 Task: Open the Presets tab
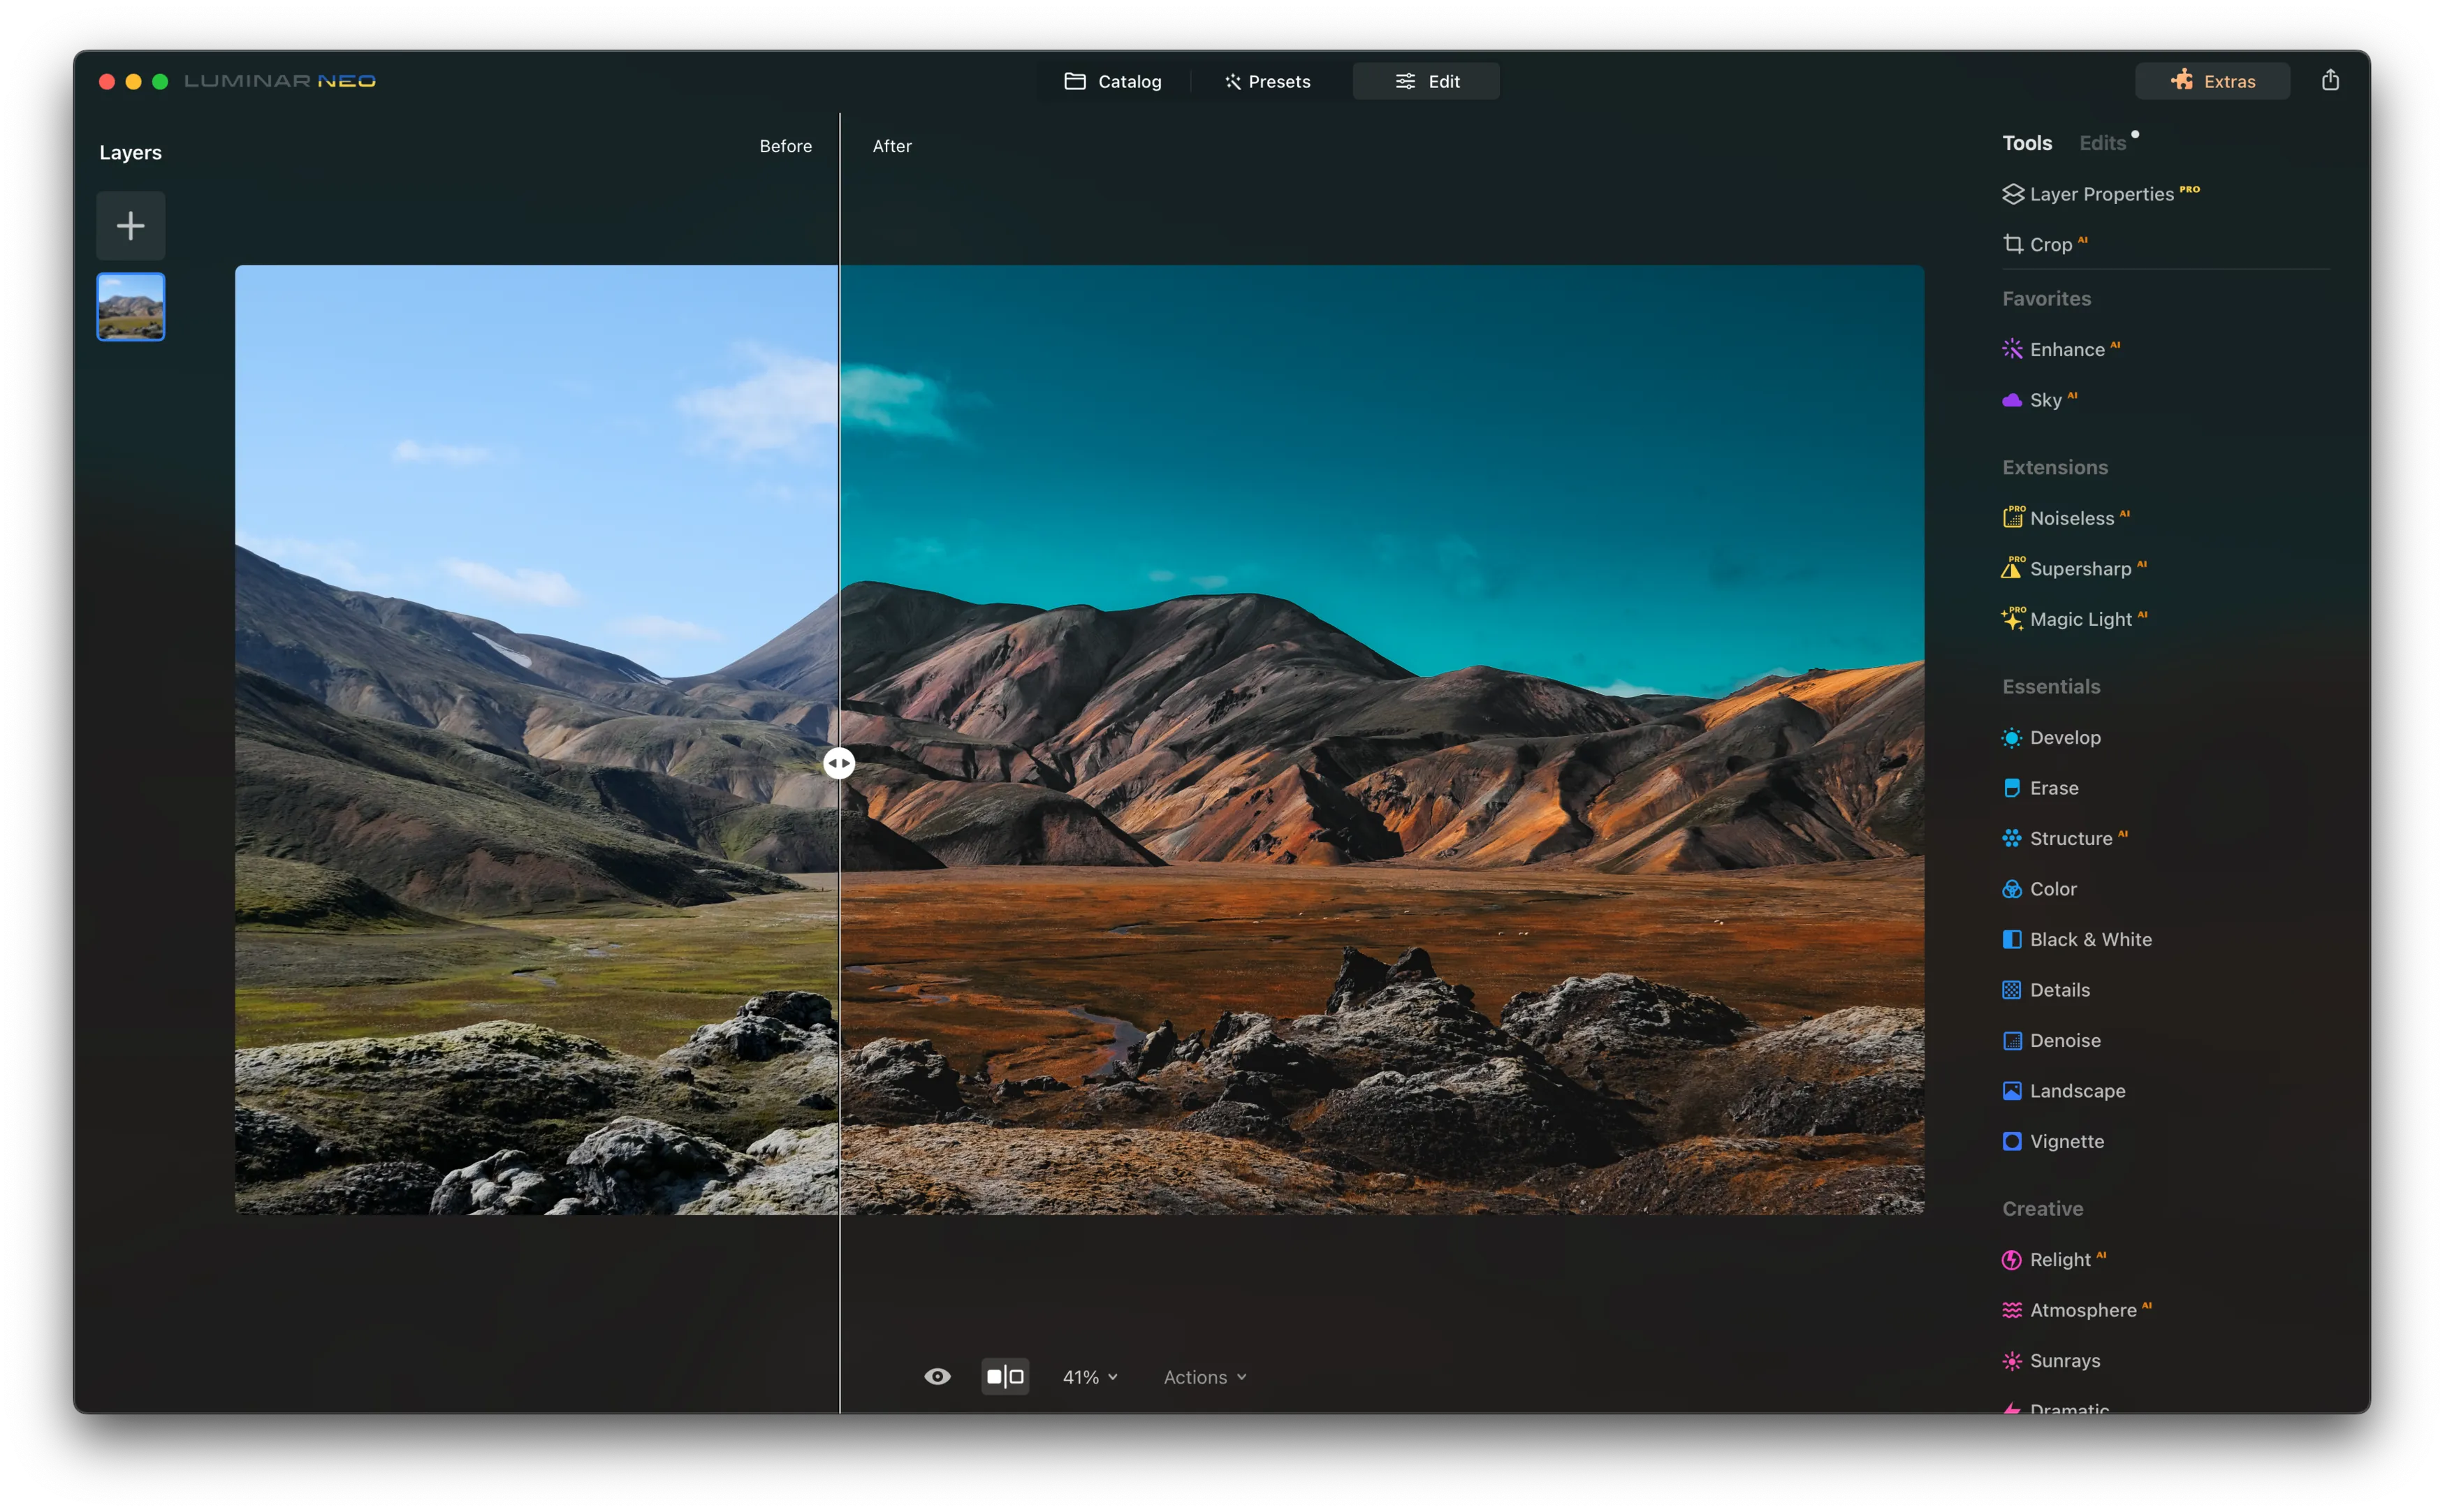pos(1267,81)
